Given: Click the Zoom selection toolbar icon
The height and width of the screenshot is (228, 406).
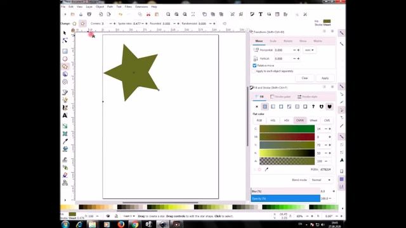Looking at the screenshot, I should 168,14.
